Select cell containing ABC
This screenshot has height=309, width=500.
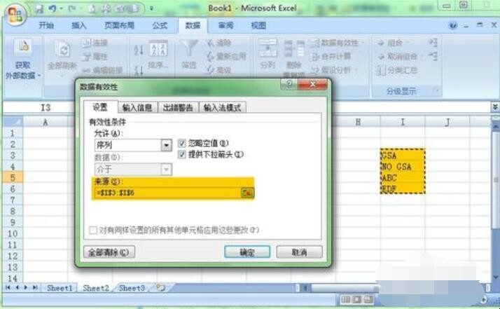click(x=403, y=178)
